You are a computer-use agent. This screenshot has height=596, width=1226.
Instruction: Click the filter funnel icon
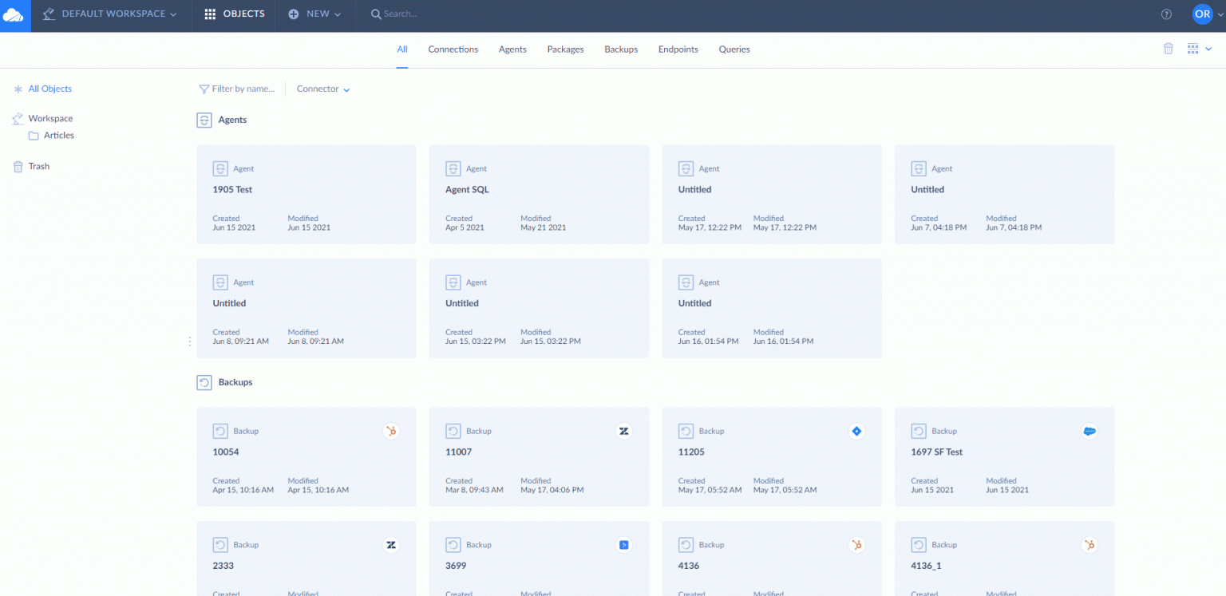tap(204, 89)
